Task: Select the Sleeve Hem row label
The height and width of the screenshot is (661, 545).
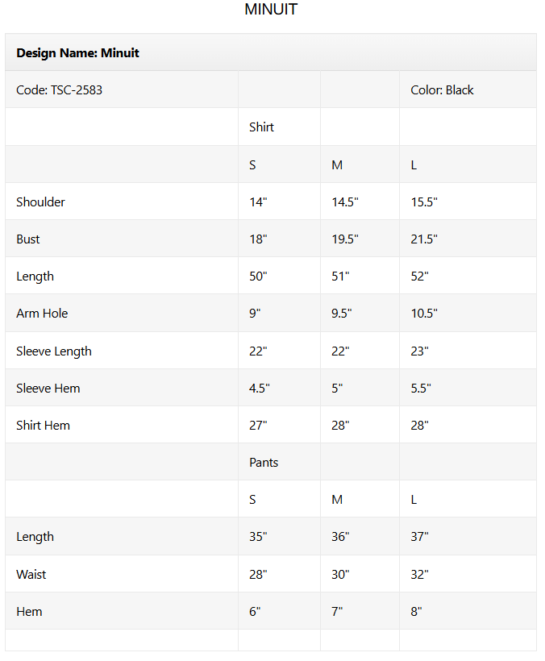Action: click(x=48, y=389)
